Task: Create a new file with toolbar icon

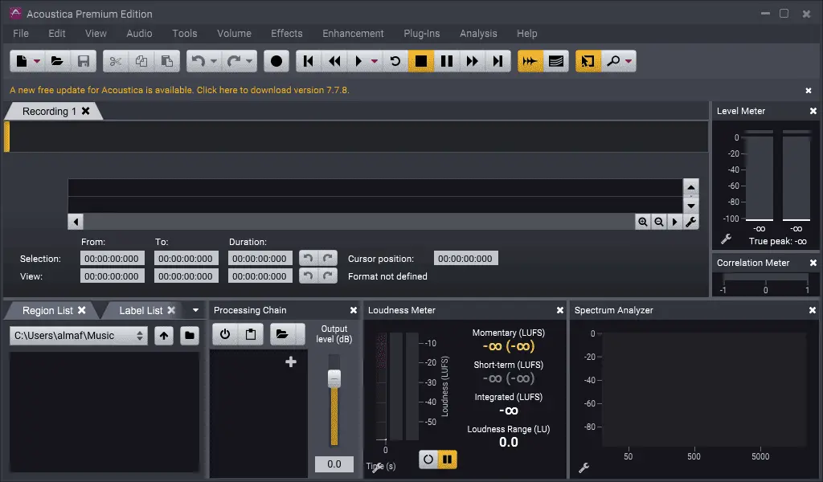Action: click(x=22, y=61)
